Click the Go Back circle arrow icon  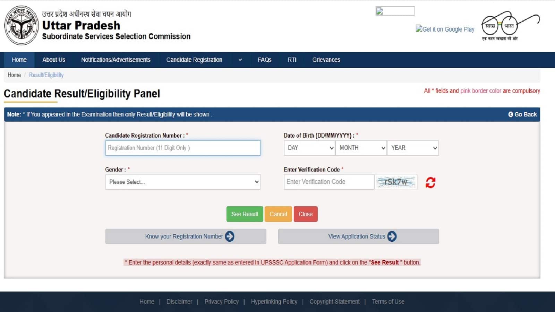click(x=511, y=114)
